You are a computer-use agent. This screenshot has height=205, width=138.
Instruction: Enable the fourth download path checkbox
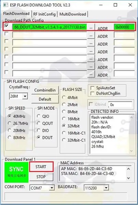[6, 49]
